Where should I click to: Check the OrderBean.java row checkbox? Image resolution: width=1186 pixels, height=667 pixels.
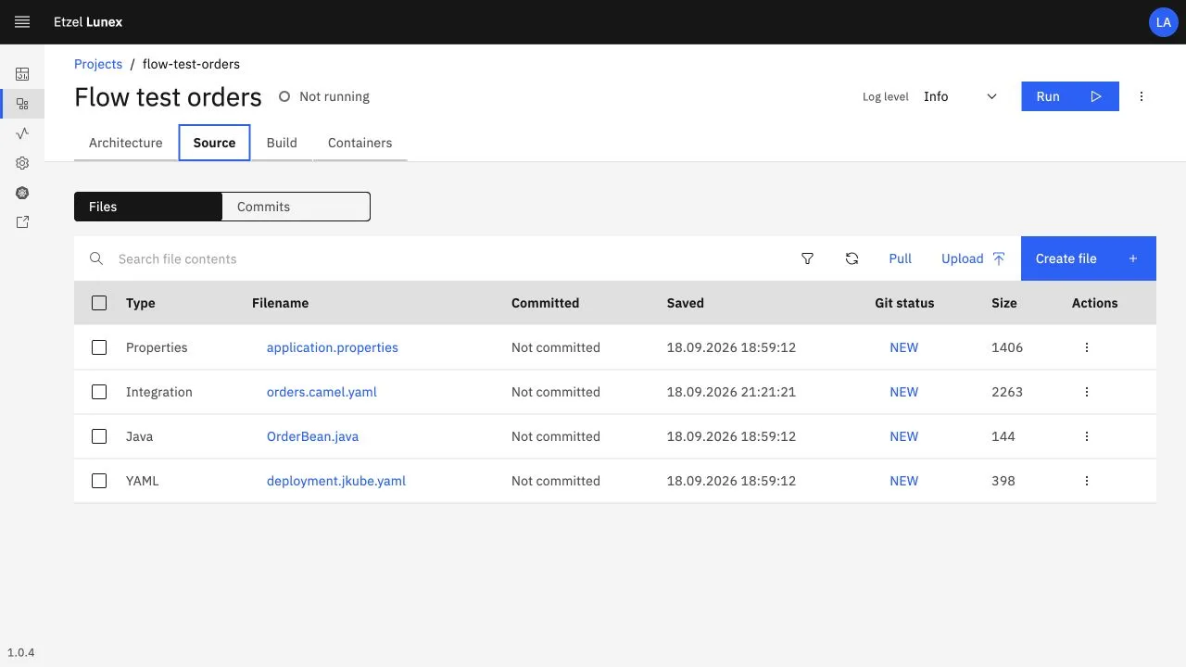[x=99, y=436]
